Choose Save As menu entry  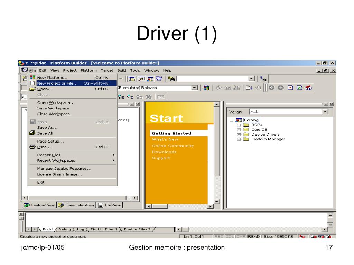coord(73,127)
